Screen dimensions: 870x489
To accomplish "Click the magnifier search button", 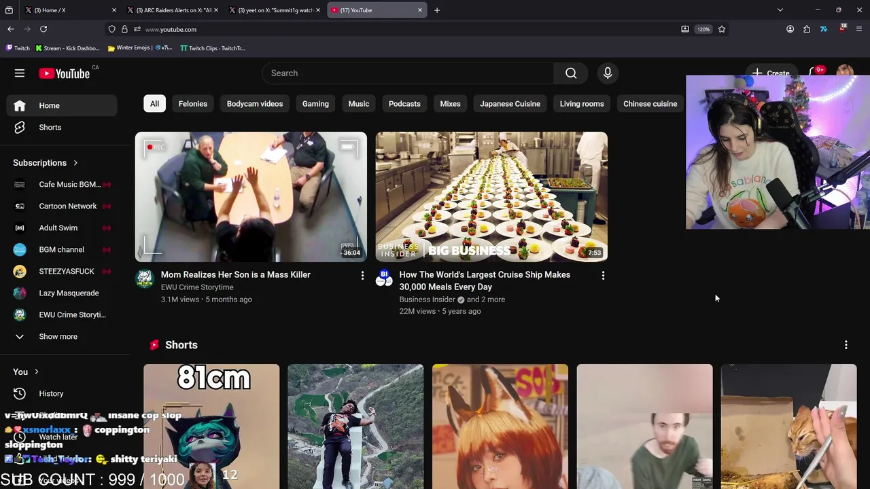I will (571, 73).
